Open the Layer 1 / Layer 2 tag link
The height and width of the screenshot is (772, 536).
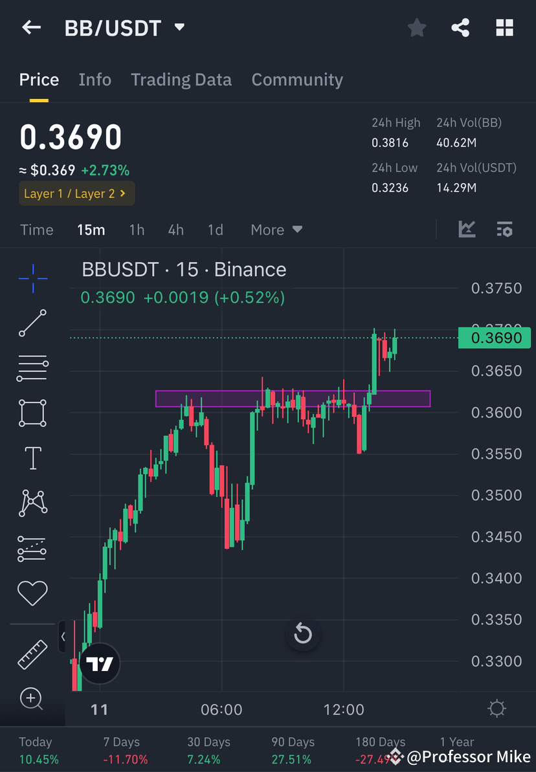coord(76,193)
